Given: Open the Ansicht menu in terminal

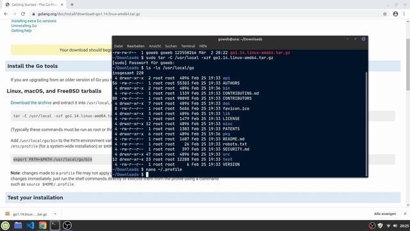Looking at the screenshot, I should [155, 46].
